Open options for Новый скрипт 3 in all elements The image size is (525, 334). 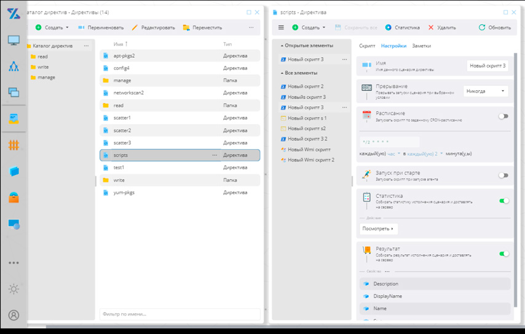tap(344, 107)
